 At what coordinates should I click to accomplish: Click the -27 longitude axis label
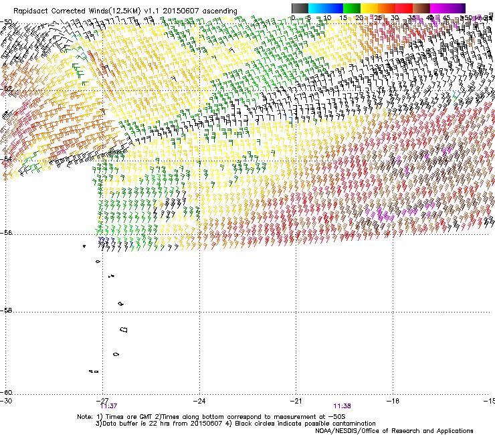[102, 401]
